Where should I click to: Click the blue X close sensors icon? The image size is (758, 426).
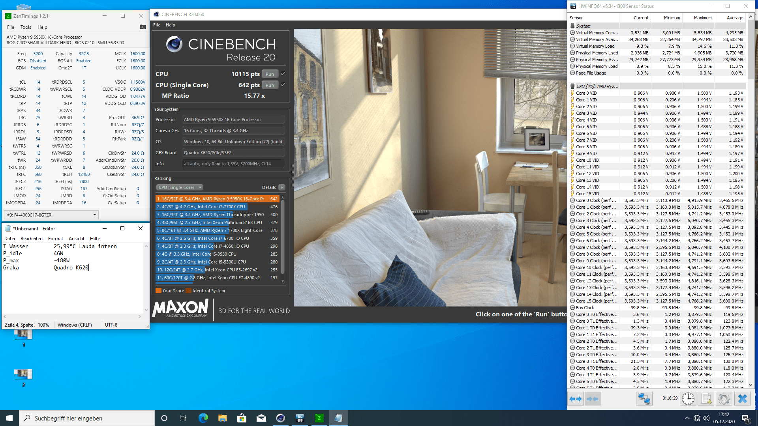click(x=742, y=399)
